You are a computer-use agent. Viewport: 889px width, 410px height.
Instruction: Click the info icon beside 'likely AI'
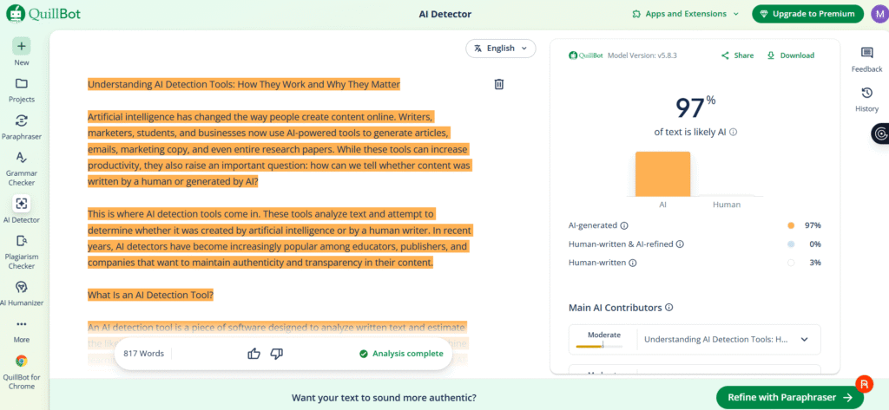(733, 132)
